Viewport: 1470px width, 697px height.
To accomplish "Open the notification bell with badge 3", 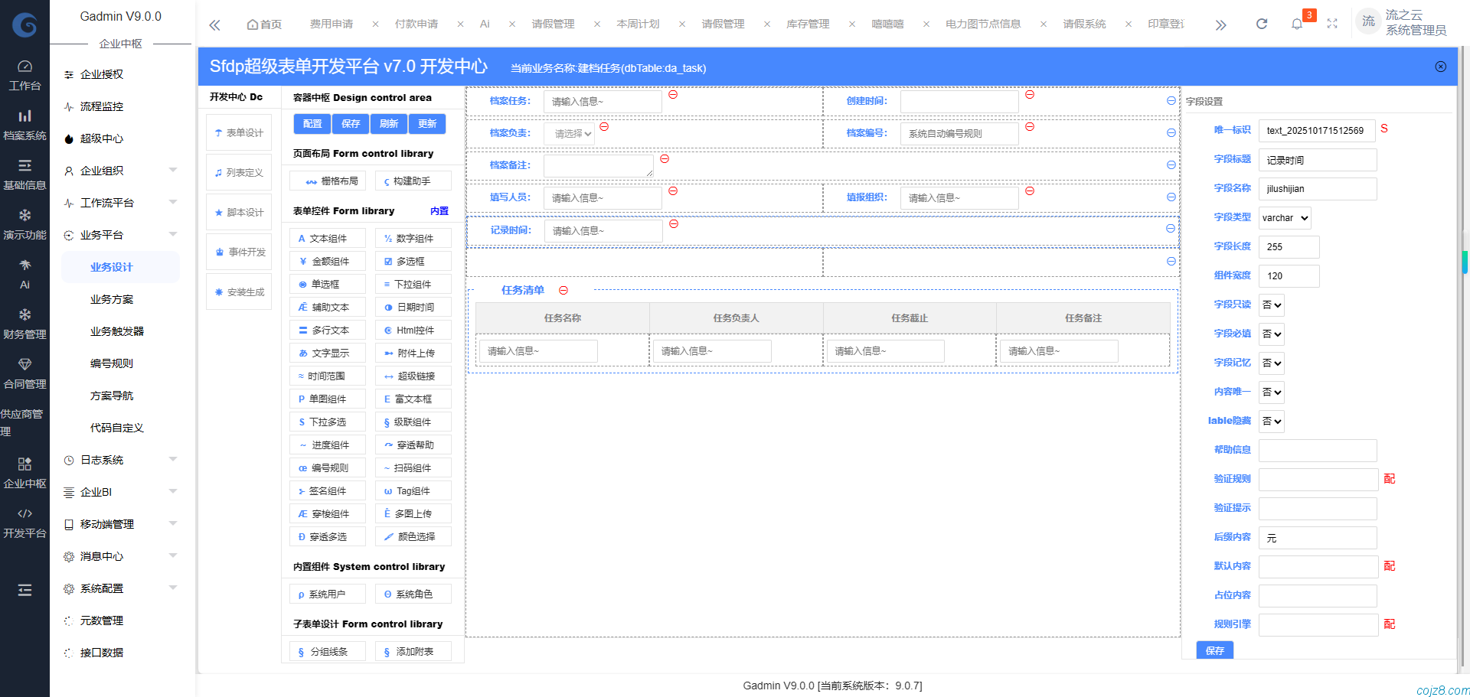I will 1297,23.
